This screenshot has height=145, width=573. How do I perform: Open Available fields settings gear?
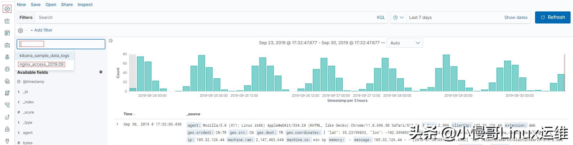pos(101,72)
